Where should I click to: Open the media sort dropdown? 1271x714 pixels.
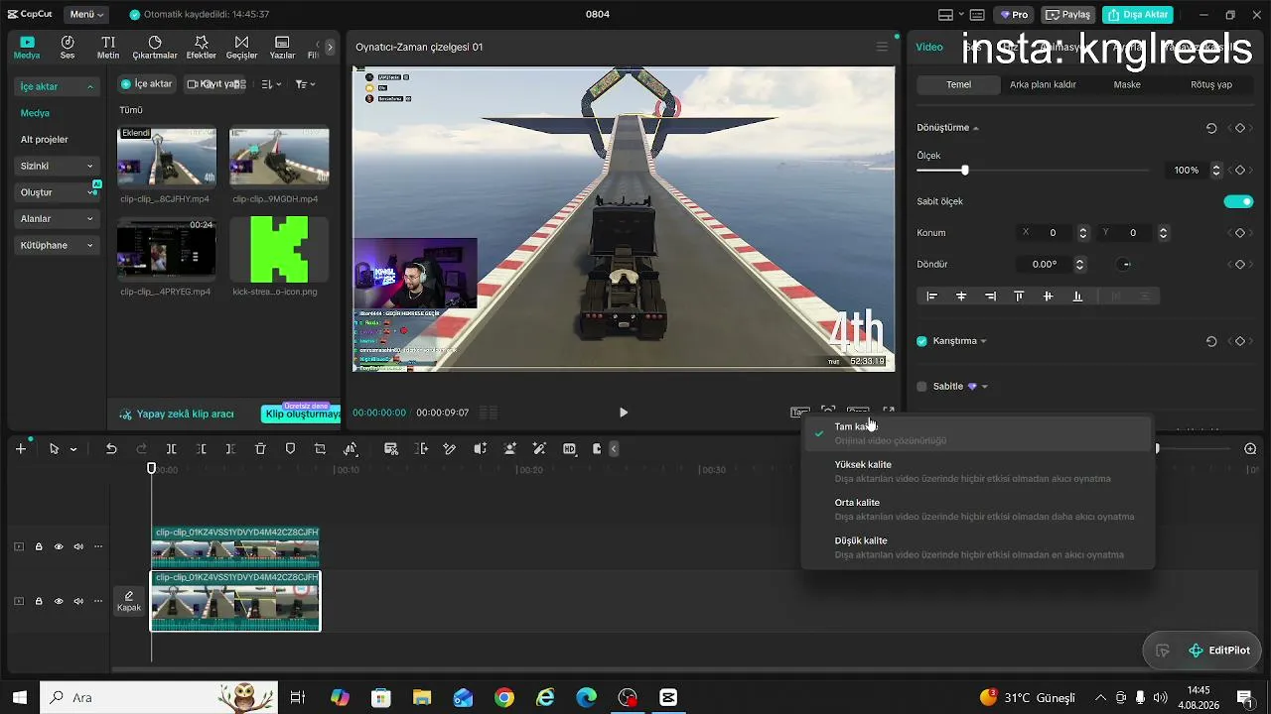(x=271, y=84)
